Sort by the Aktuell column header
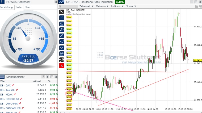Viewport: 202px width, 113px height. [37, 81]
